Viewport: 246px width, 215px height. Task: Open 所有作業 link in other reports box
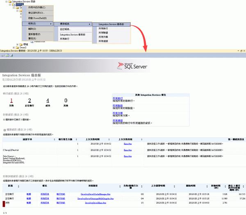point(118,113)
